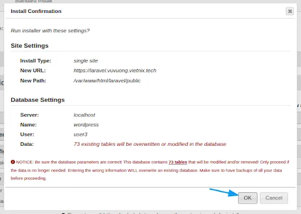Click the 'Server:' label
Screen dimensions: 301x214
coord(29,115)
